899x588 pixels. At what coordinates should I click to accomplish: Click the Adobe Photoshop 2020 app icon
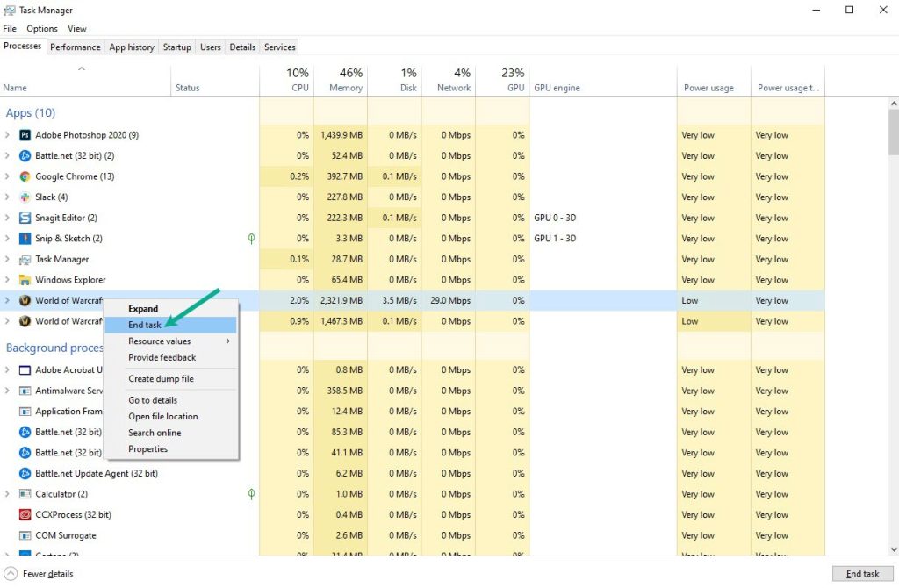pos(25,135)
